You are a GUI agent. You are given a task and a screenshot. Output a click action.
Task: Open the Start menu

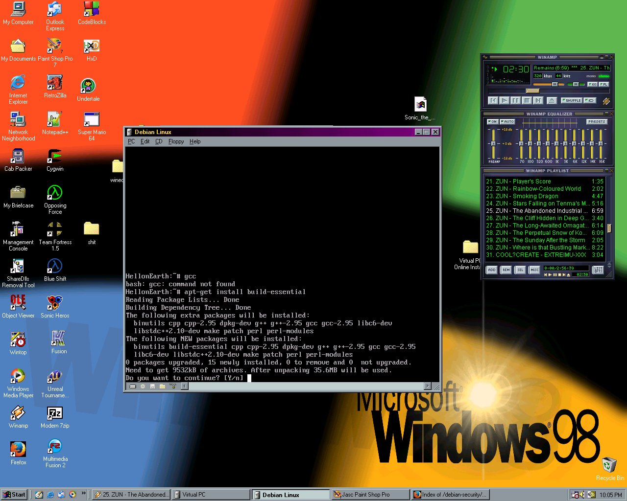[x=14, y=495]
